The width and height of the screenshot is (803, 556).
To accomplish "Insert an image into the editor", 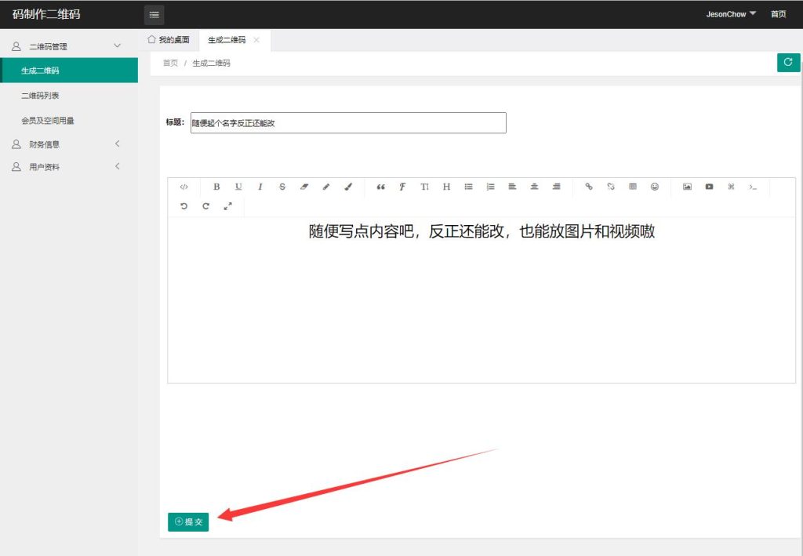I will tap(687, 187).
